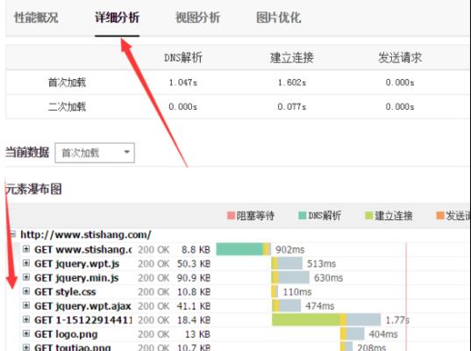The image size is (471, 351).
Task: Click the 1.047s DNS value
Action: click(x=183, y=82)
